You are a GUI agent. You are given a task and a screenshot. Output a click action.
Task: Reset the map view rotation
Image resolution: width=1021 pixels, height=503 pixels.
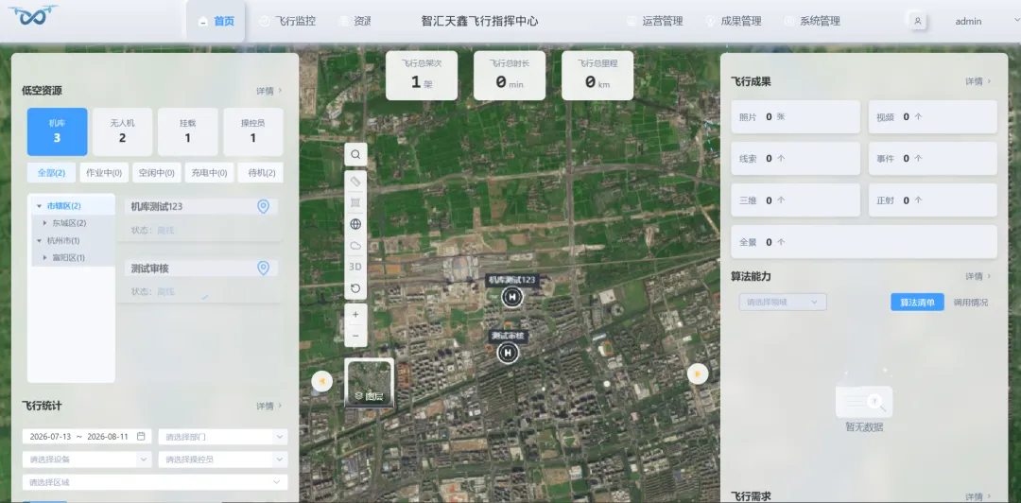(355, 288)
